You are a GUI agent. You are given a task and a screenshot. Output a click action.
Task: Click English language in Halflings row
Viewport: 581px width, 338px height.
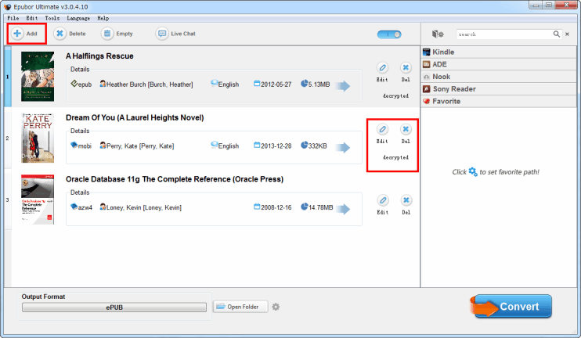229,84
